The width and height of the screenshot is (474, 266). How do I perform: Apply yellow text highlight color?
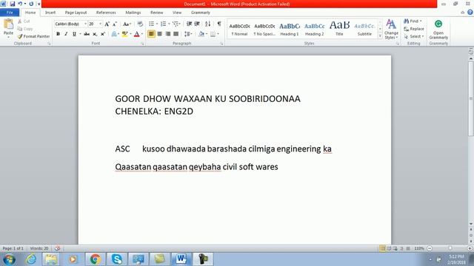click(x=125, y=34)
